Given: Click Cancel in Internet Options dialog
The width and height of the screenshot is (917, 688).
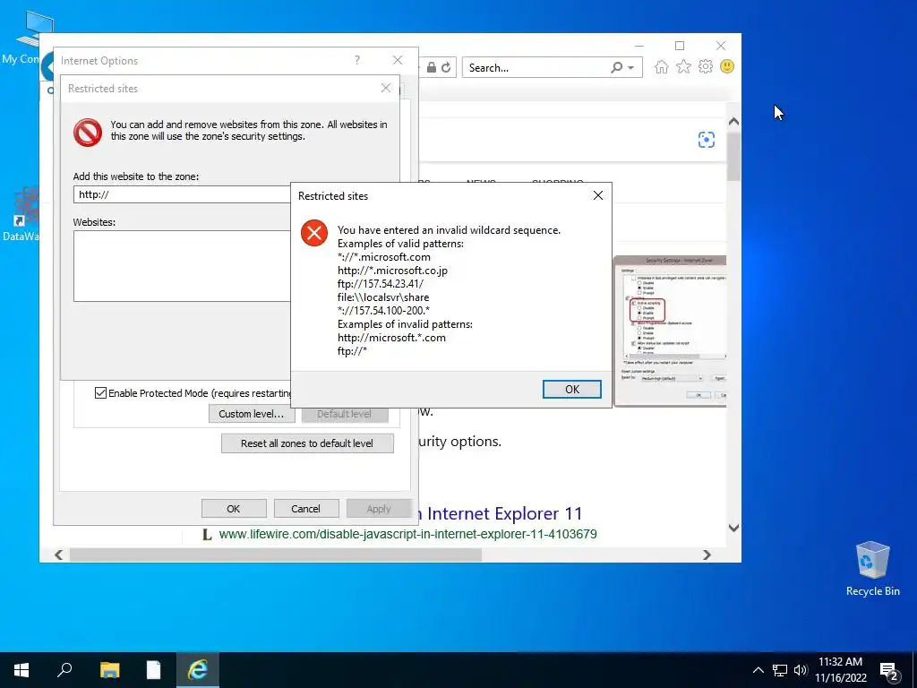Looking at the screenshot, I should (x=306, y=509).
